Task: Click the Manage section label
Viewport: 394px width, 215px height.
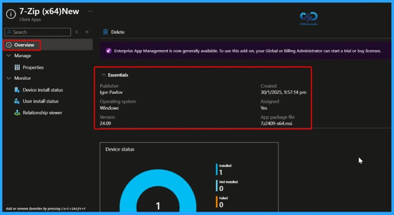Action: coord(23,56)
